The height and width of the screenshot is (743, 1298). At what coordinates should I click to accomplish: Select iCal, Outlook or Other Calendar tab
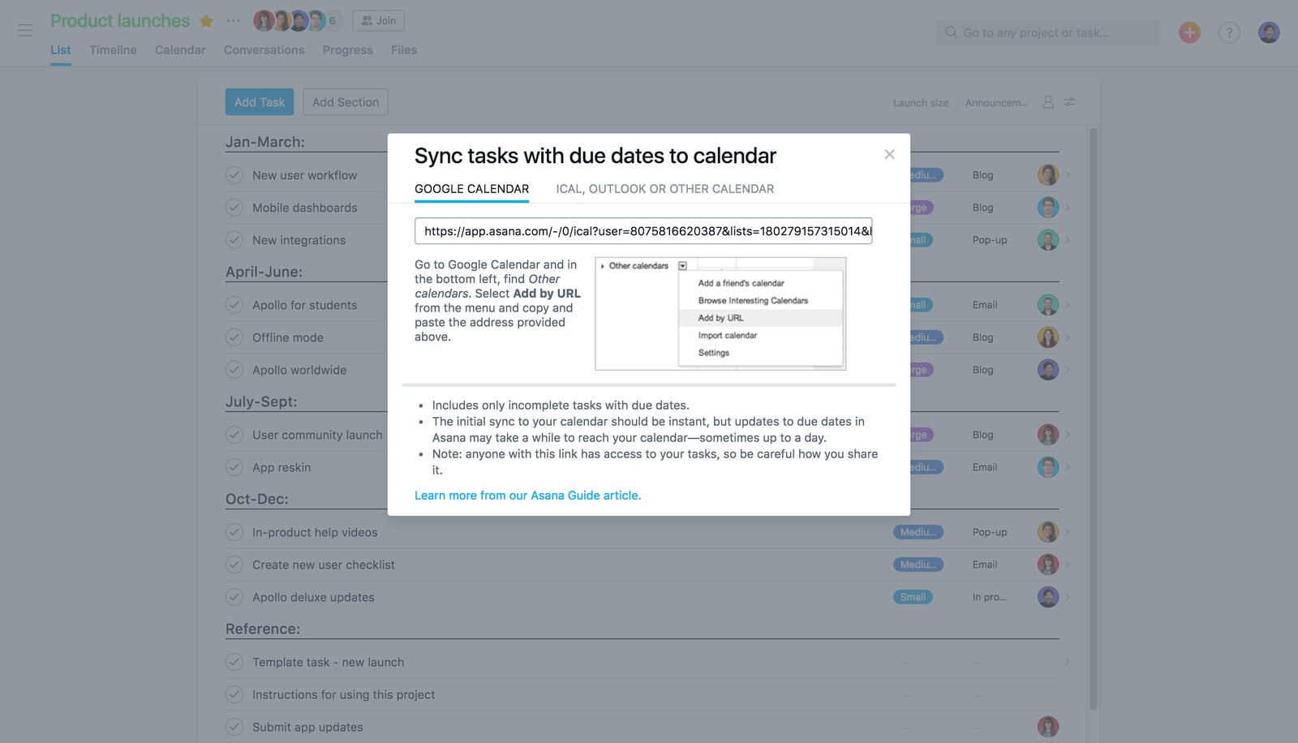coord(664,189)
